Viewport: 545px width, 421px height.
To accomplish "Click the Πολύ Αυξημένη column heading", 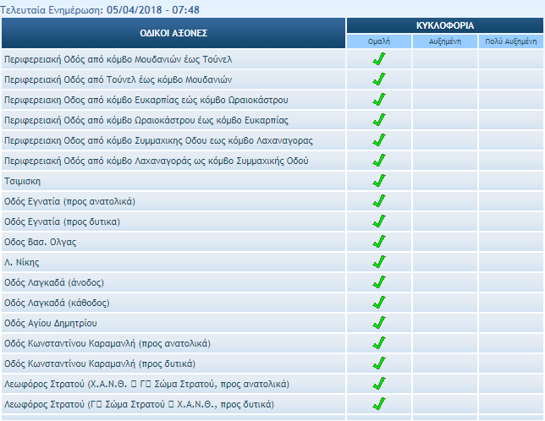I will pos(510,41).
